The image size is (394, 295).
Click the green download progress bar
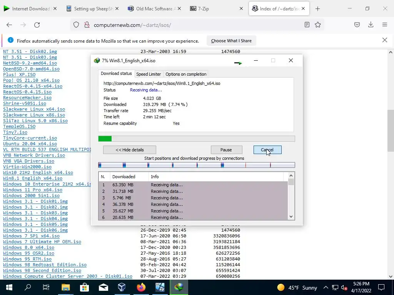tap(197, 139)
